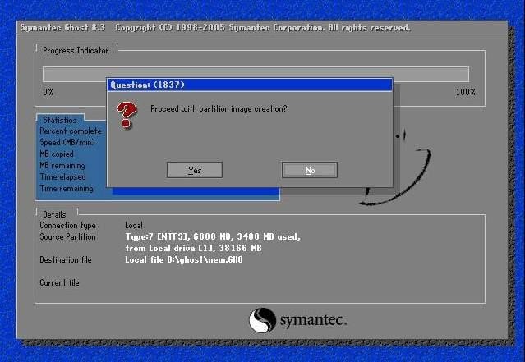Viewport: 525px width, 362px height.
Task: Click the red question mark icon
Action: (x=126, y=115)
